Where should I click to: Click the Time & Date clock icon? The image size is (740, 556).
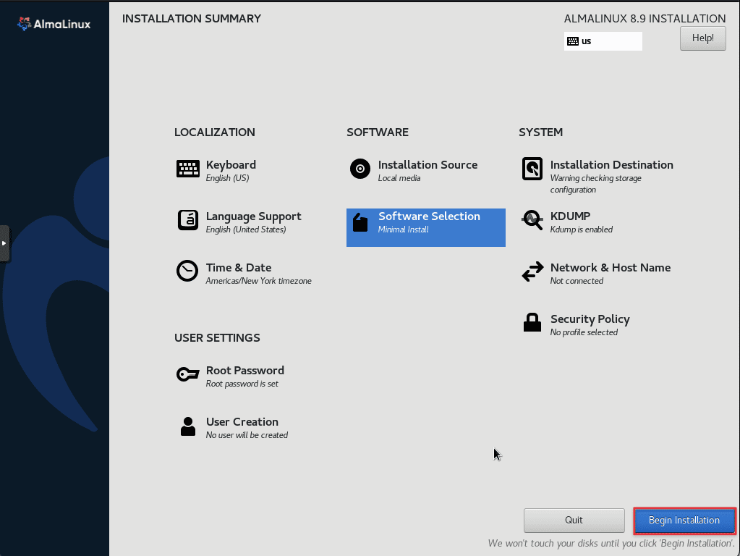(187, 271)
